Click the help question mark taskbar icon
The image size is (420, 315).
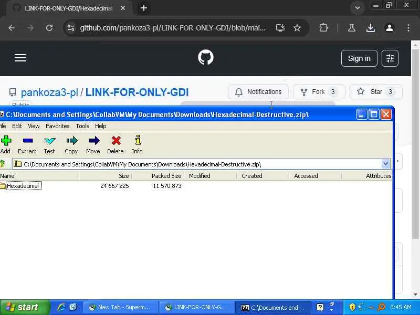coord(320,307)
